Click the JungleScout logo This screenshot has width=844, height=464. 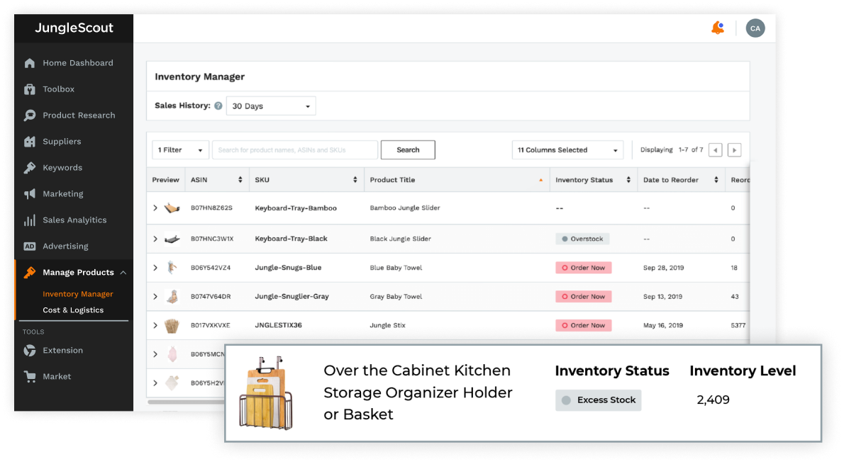[x=74, y=28]
